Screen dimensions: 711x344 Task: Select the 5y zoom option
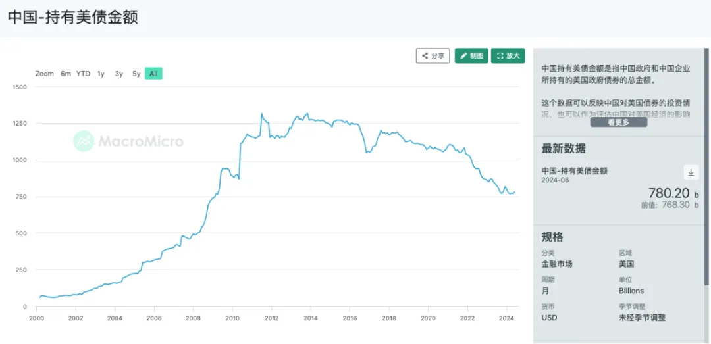[x=136, y=74]
